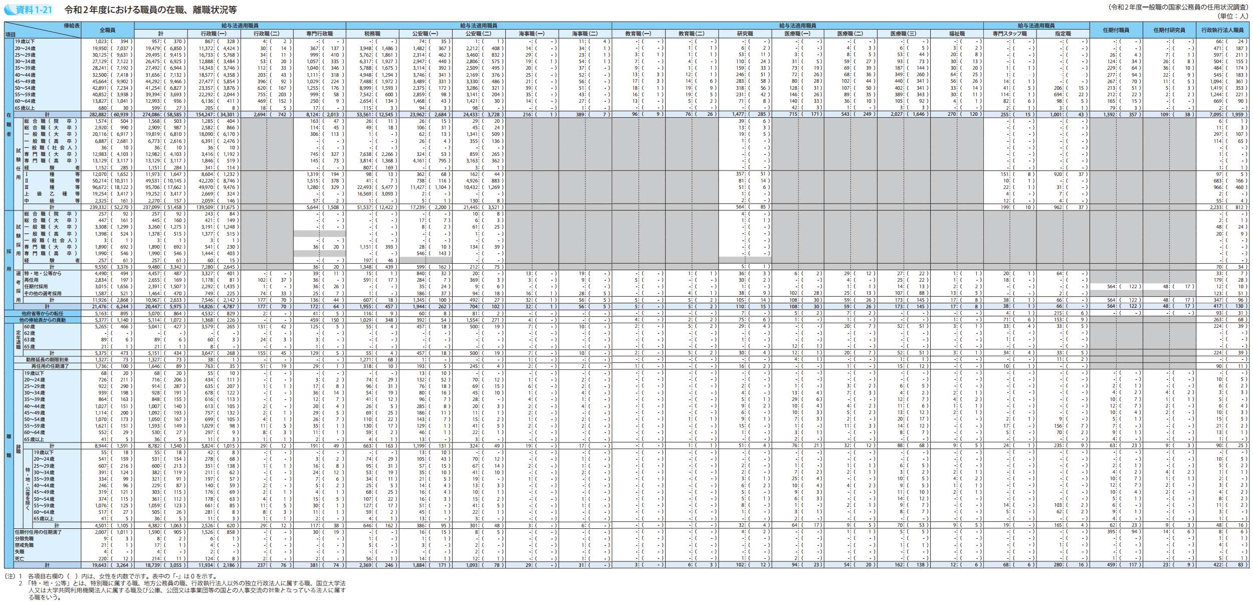
Task: Click the 勤務延長の期限到来 row label
Action: (x=47, y=359)
